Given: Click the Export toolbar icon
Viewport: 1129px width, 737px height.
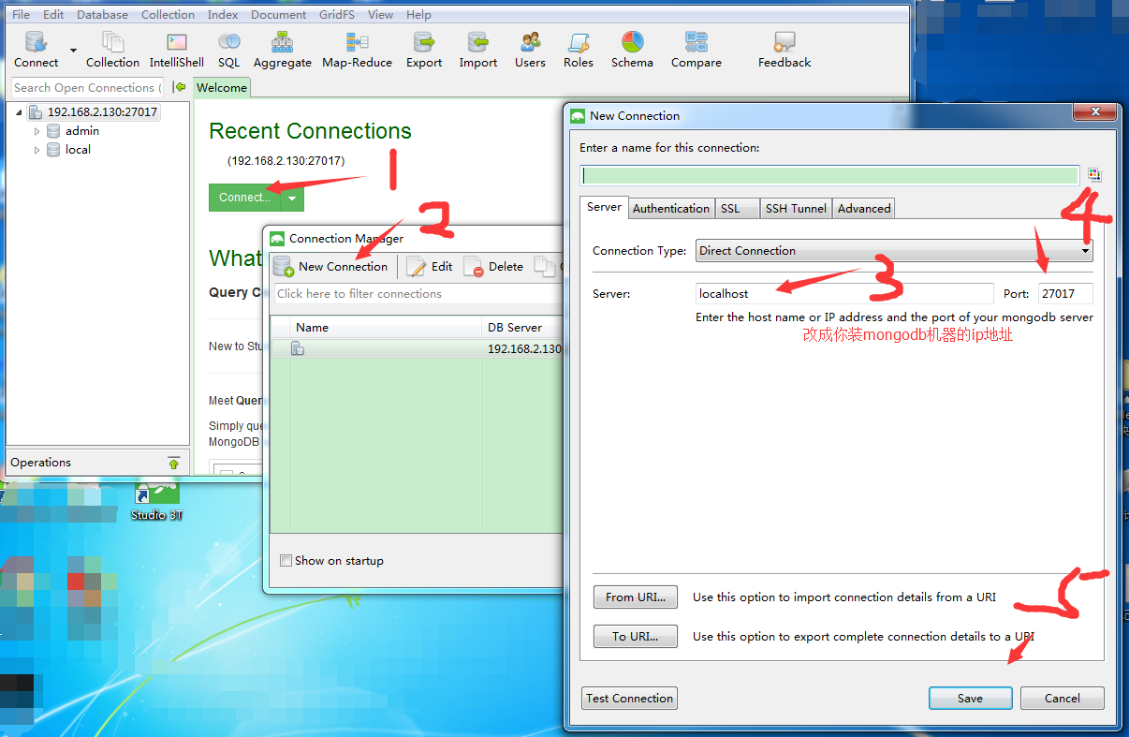Looking at the screenshot, I should (x=424, y=50).
